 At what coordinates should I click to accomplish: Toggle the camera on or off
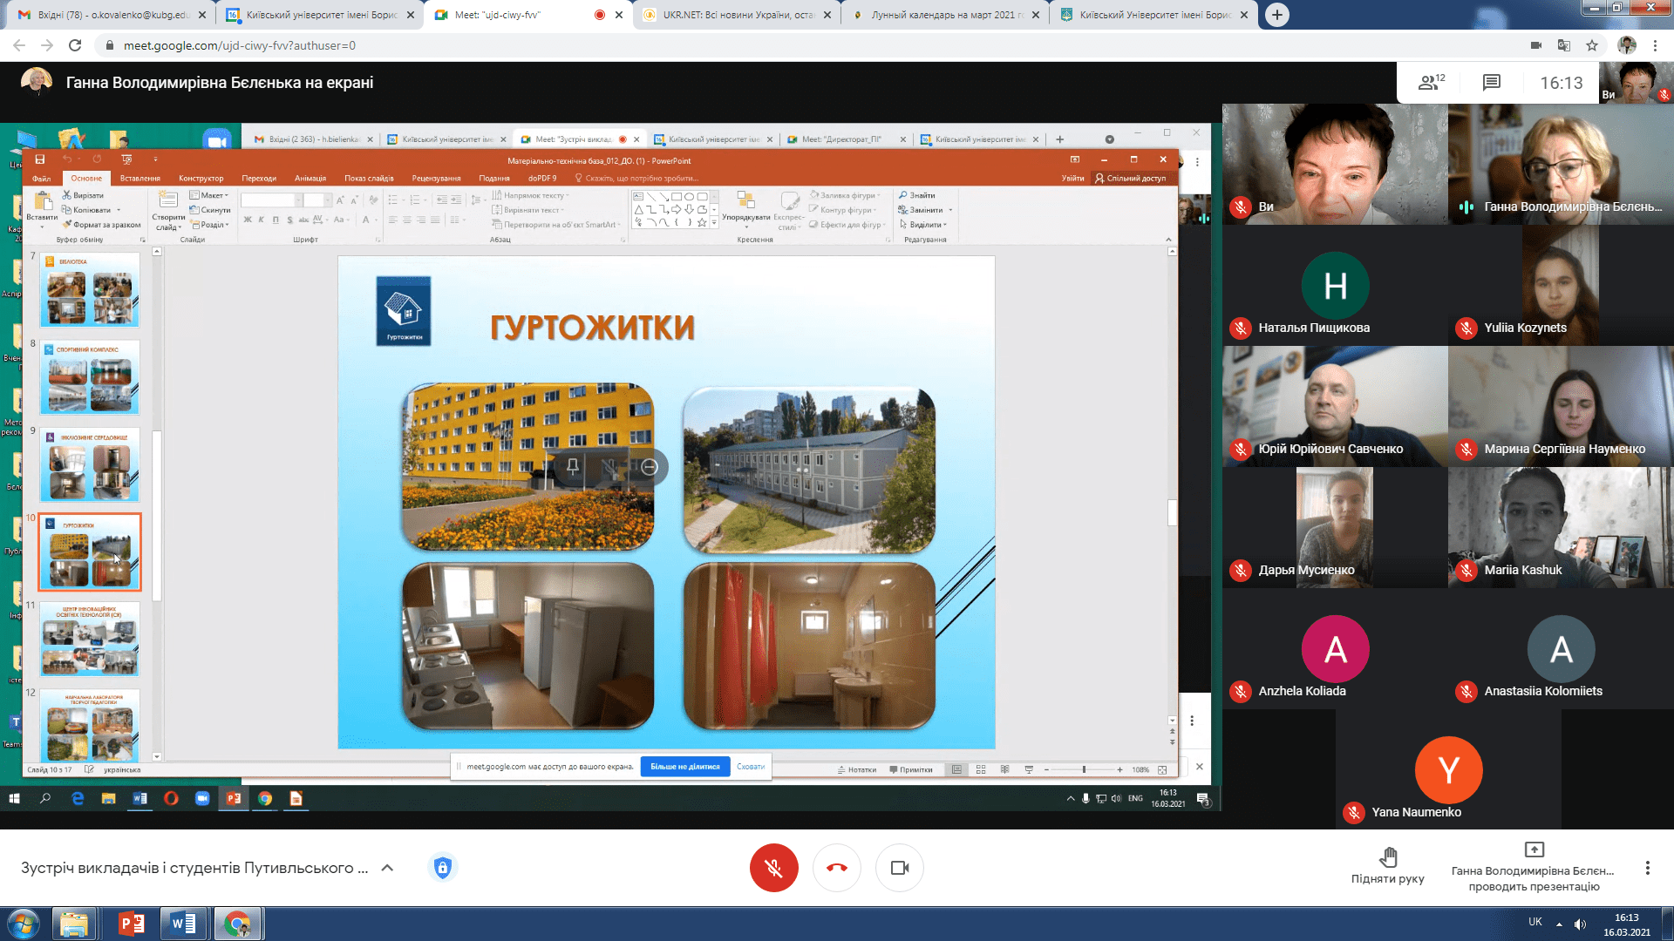(899, 868)
